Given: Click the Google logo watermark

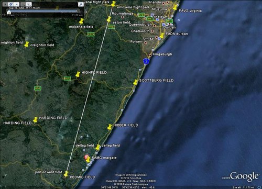Looking at the screenshot, I should pyautogui.click(x=244, y=176).
